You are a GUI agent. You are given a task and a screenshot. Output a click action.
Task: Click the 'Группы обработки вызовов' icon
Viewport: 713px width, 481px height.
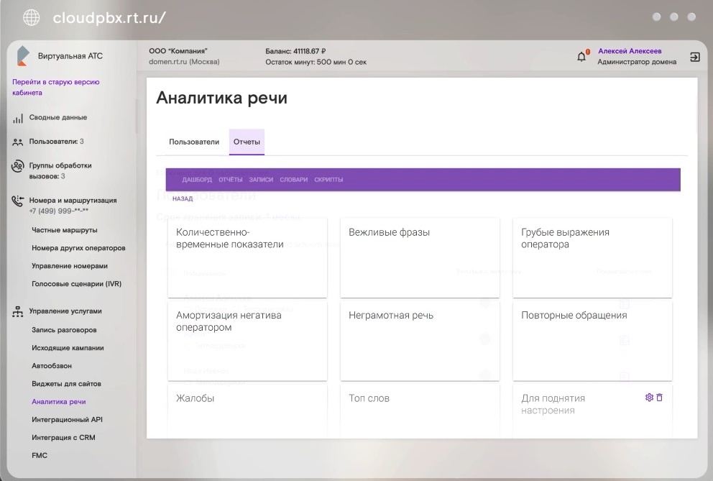click(x=18, y=167)
